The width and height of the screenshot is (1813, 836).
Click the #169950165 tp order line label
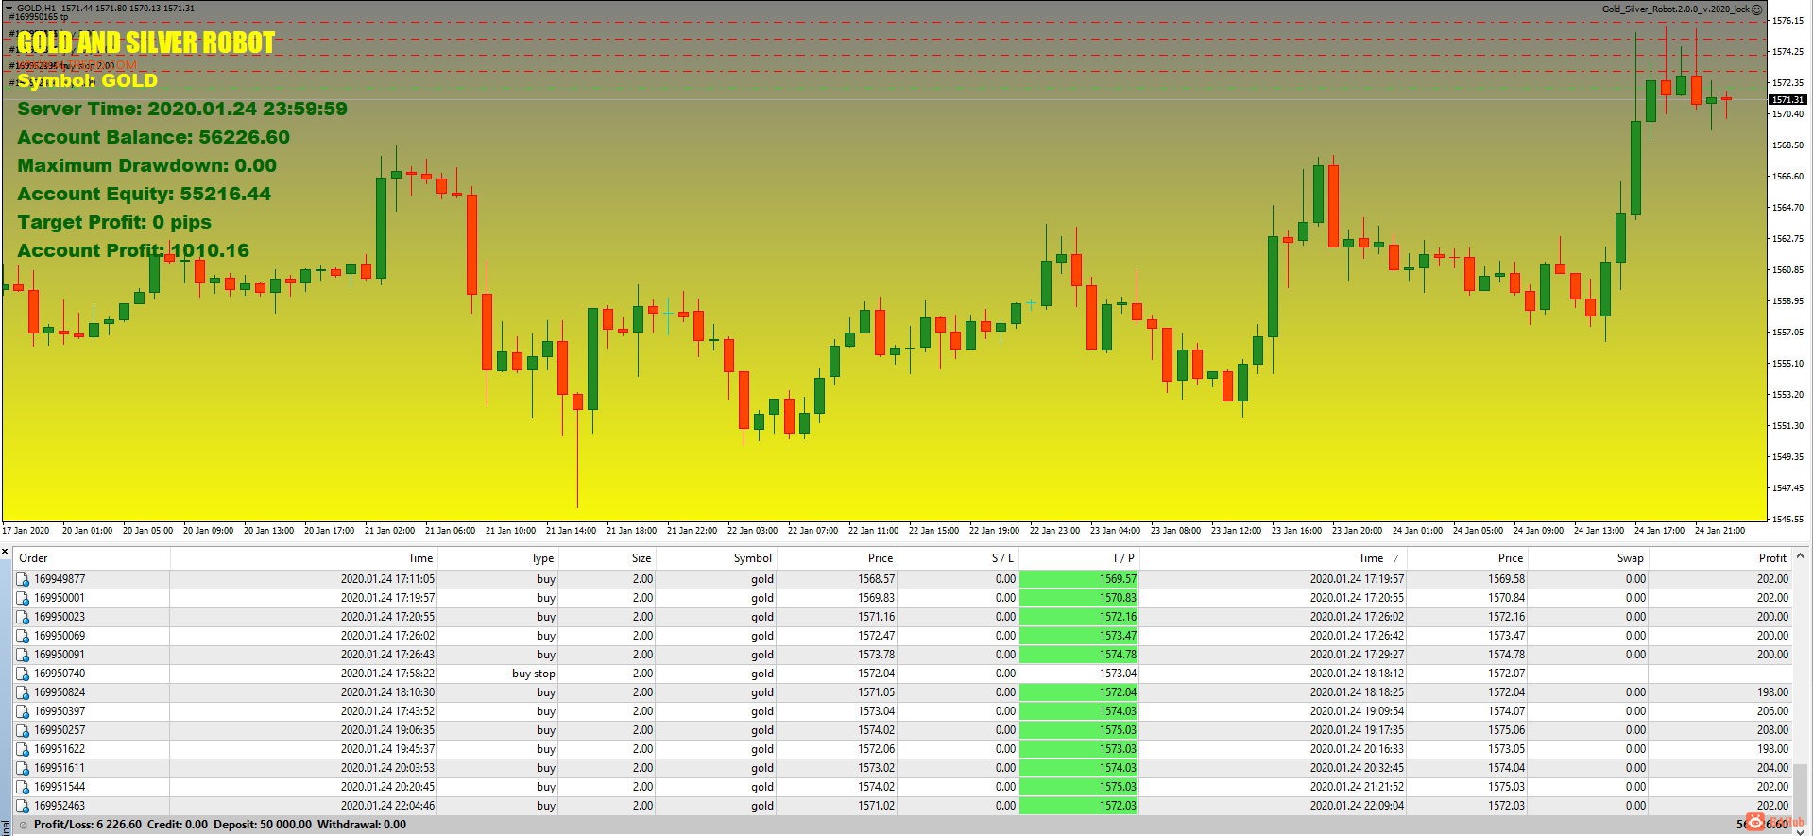click(38, 17)
